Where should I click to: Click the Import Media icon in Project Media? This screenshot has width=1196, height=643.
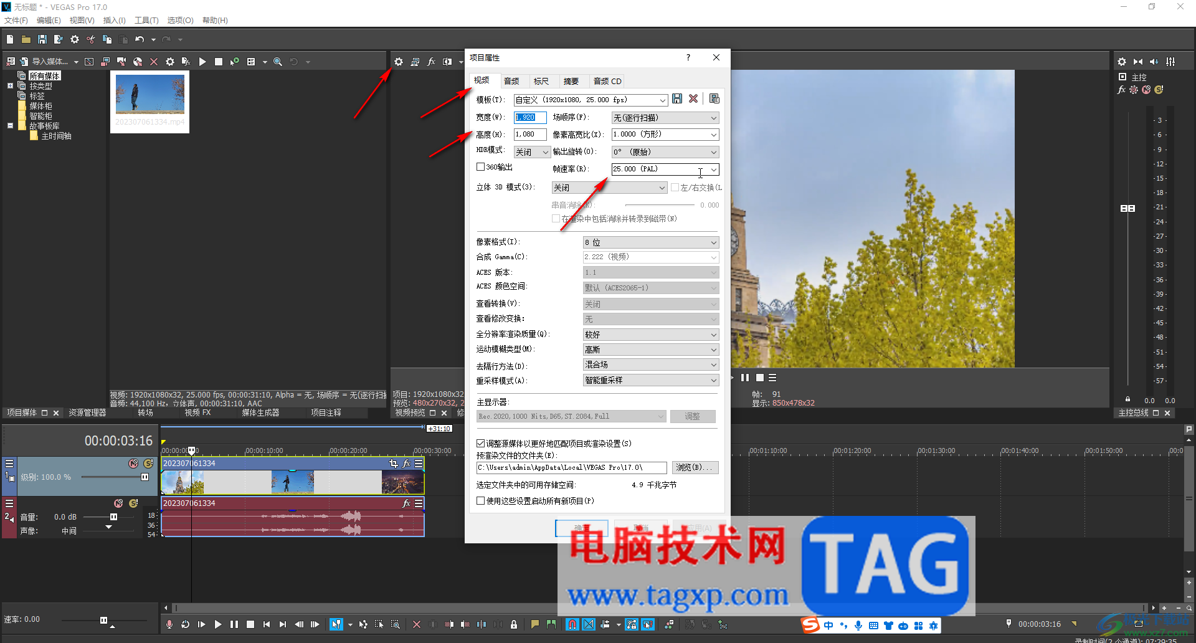(24, 62)
